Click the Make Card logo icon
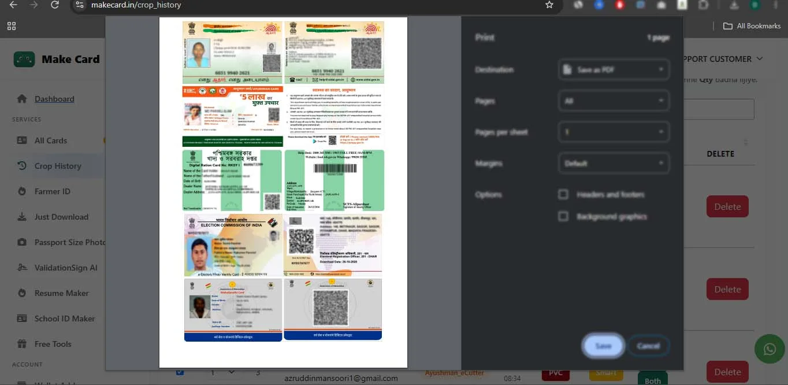 24,59
